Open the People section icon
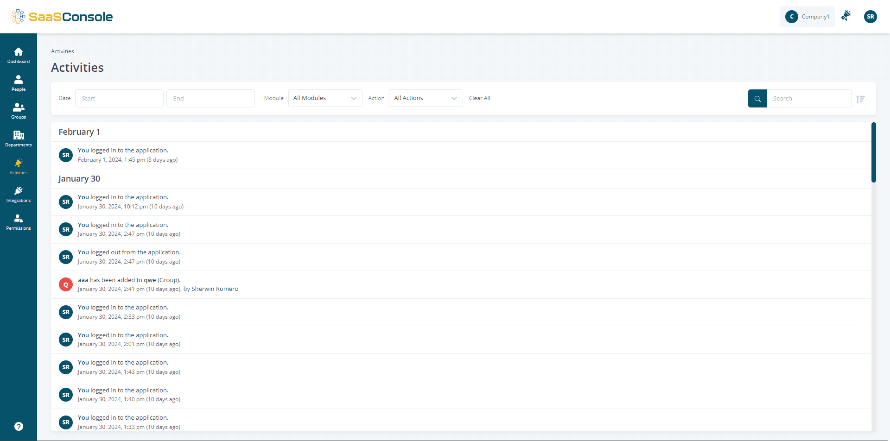Viewport: 890px width, 441px height. click(19, 80)
